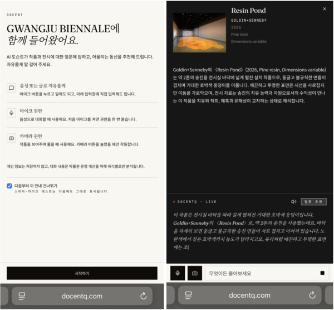
Task: Click the Pine resin material caption
Action: [x=239, y=35]
